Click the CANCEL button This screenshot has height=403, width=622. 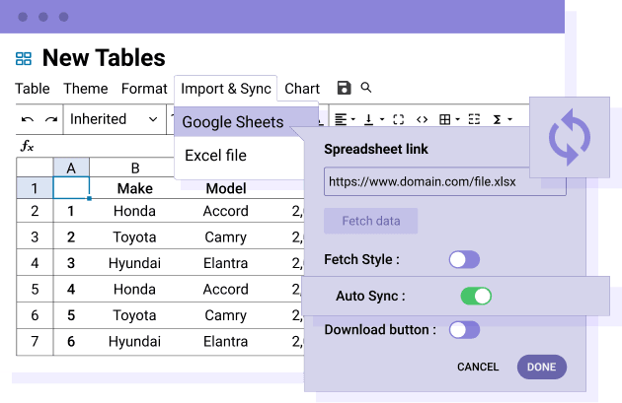(x=478, y=367)
